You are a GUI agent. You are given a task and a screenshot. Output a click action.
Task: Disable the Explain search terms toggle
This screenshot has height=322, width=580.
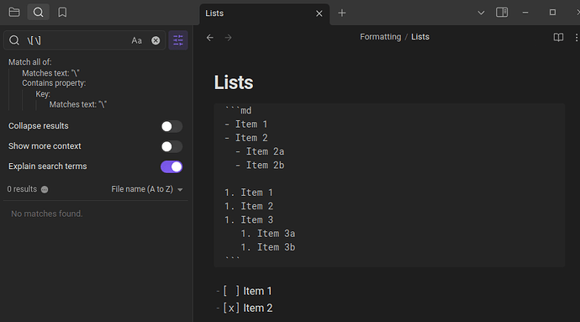tap(171, 167)
